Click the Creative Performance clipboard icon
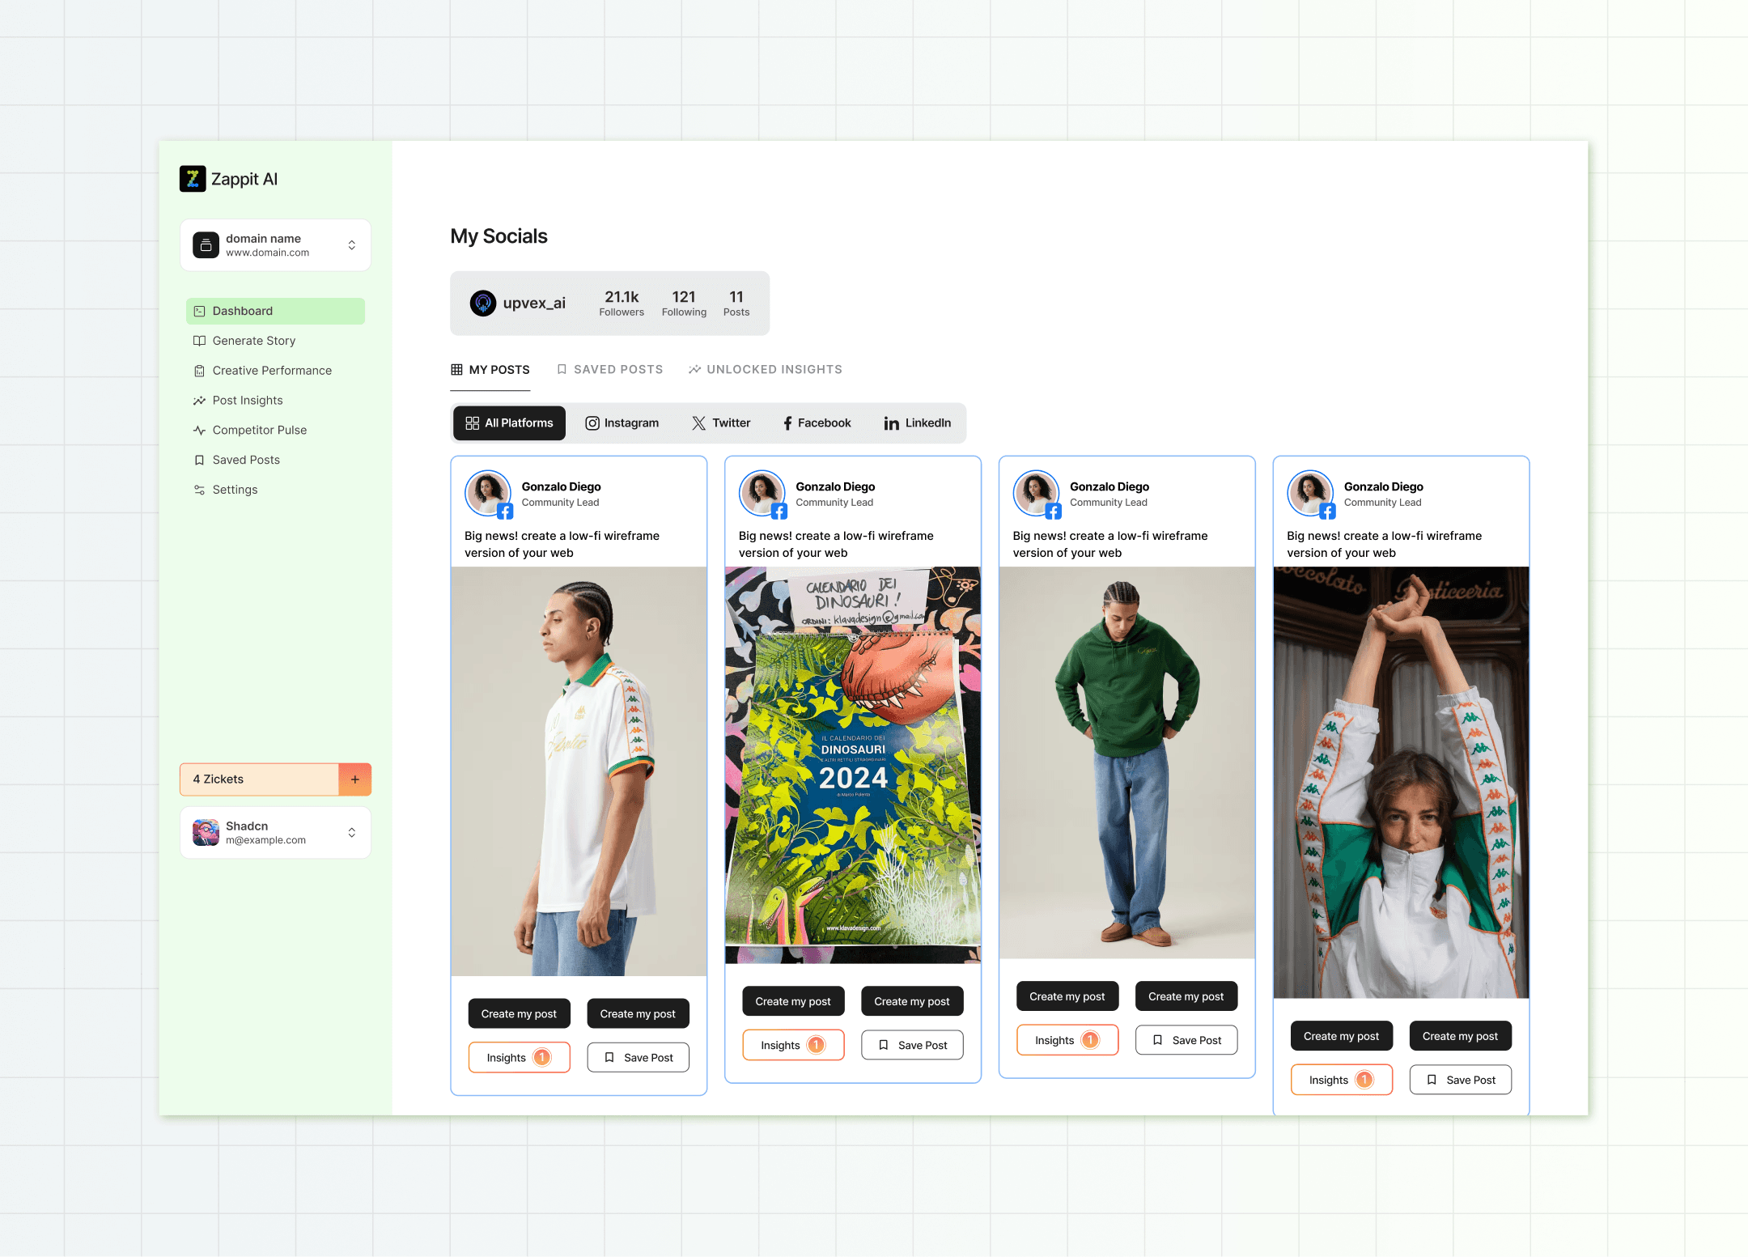 point(199,371)
